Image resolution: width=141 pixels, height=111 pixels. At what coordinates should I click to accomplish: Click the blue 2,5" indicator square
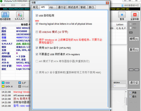tap(20, 83)
